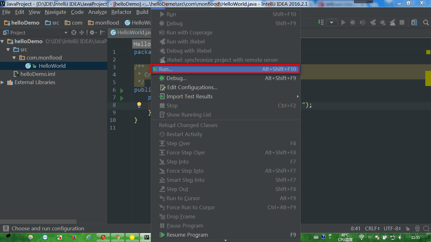This screenshot has width=431, height=242.
Task: Toggle the read-only lock icon in status bar
Action: (408, 229)
